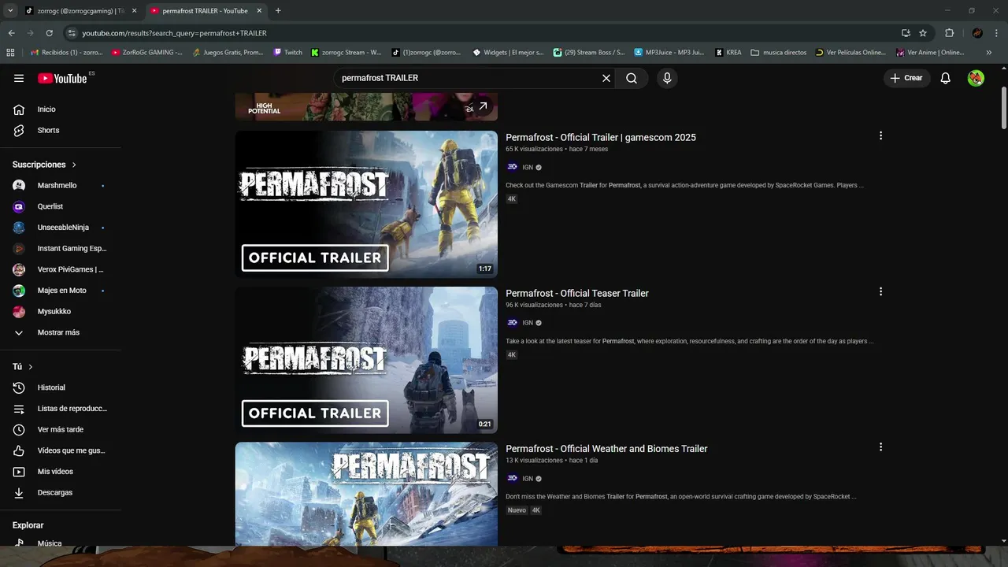Open the site information icon in address bar
Image resolution: width=1008 pixels, height=567 pixels.
pyautogui.click(x=72, y=33)
